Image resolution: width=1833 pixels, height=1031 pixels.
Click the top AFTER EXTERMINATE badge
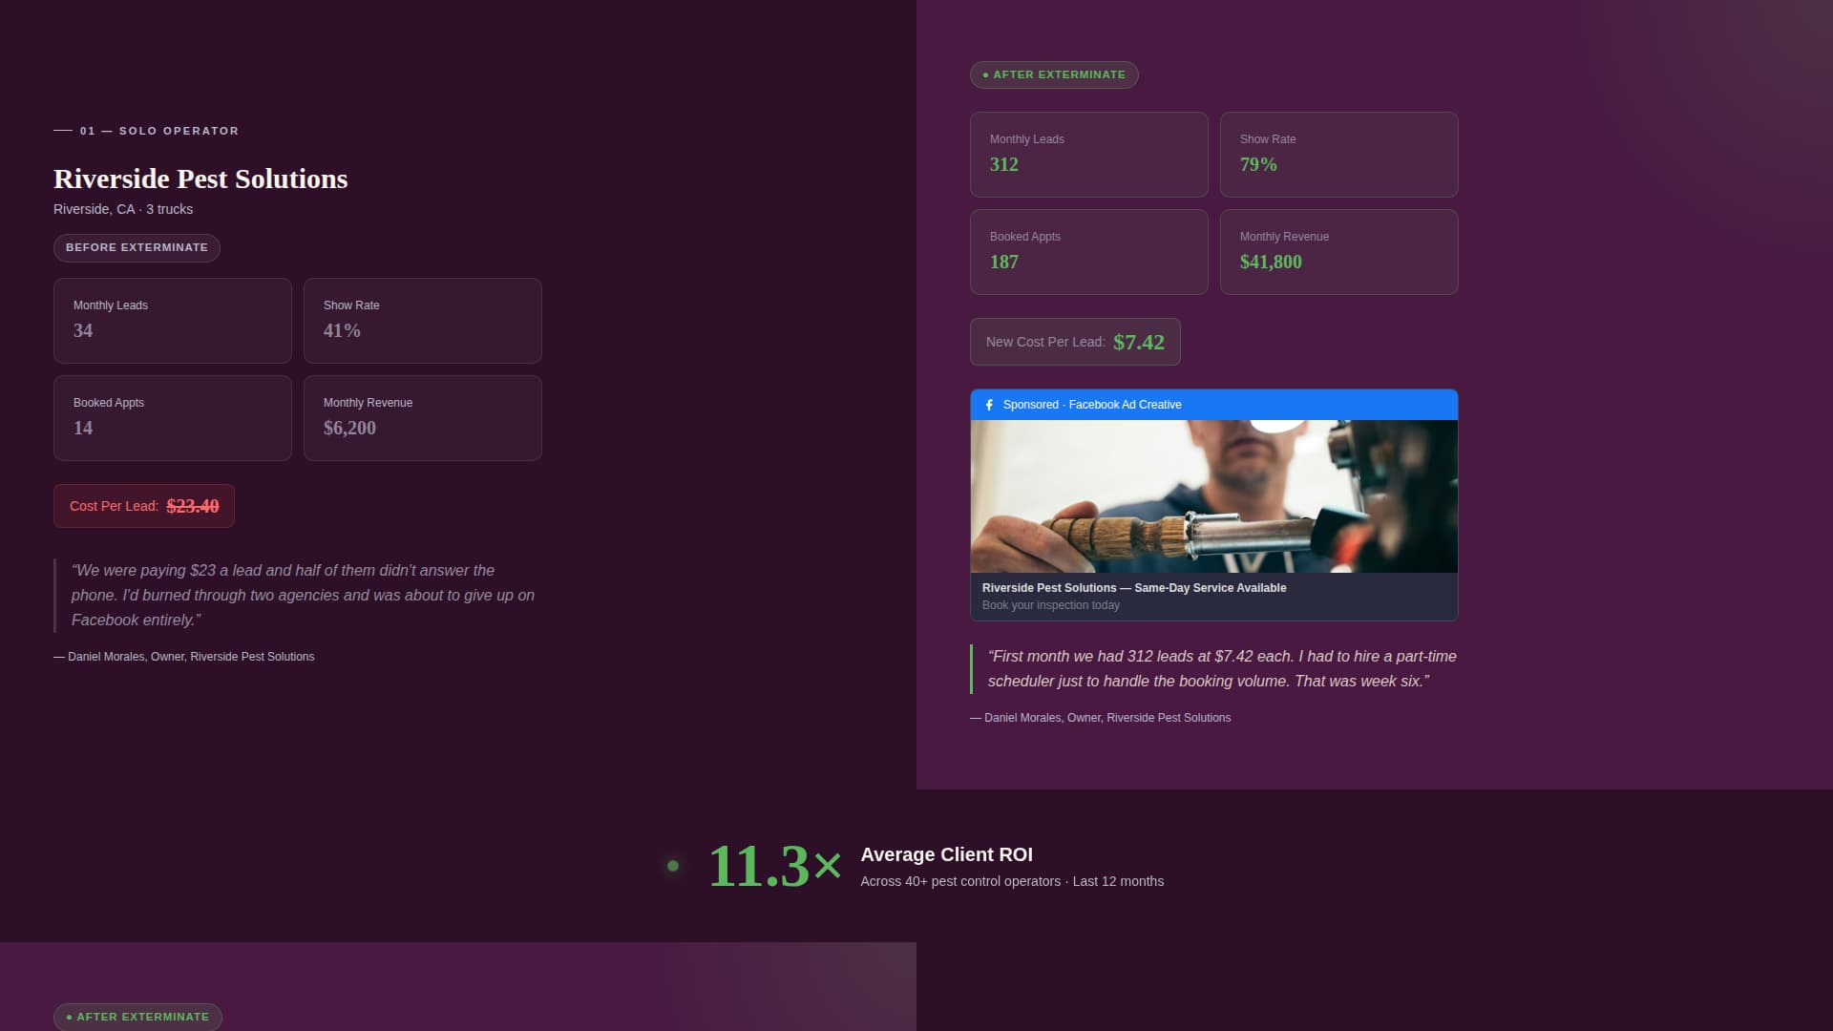tap(1054, 74)
